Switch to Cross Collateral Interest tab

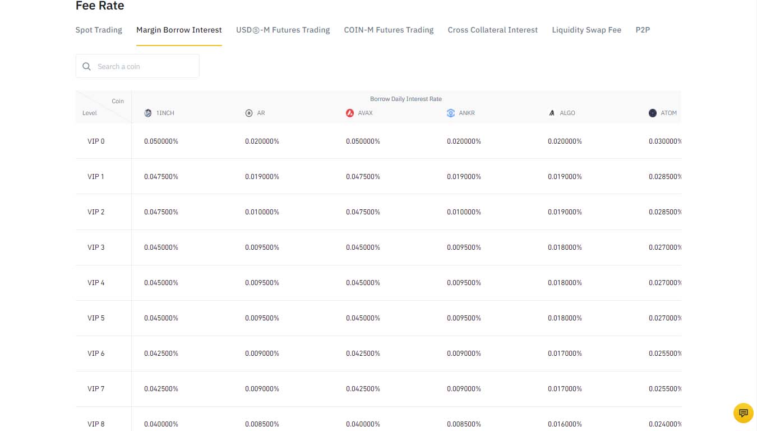(x=493, y=30)
